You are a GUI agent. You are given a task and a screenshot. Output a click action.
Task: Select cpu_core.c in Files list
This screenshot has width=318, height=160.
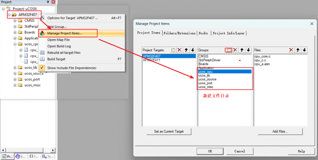pyautogui.click(x=262, y=56)
